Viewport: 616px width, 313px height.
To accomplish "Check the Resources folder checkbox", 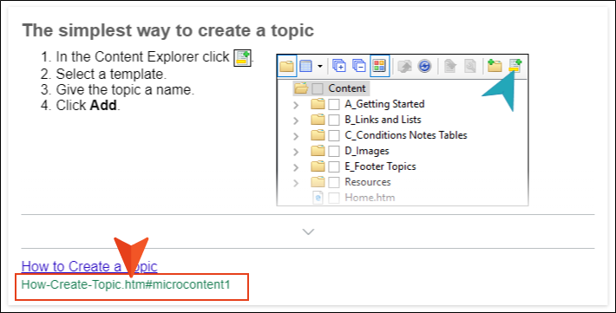I will point(334,182).
